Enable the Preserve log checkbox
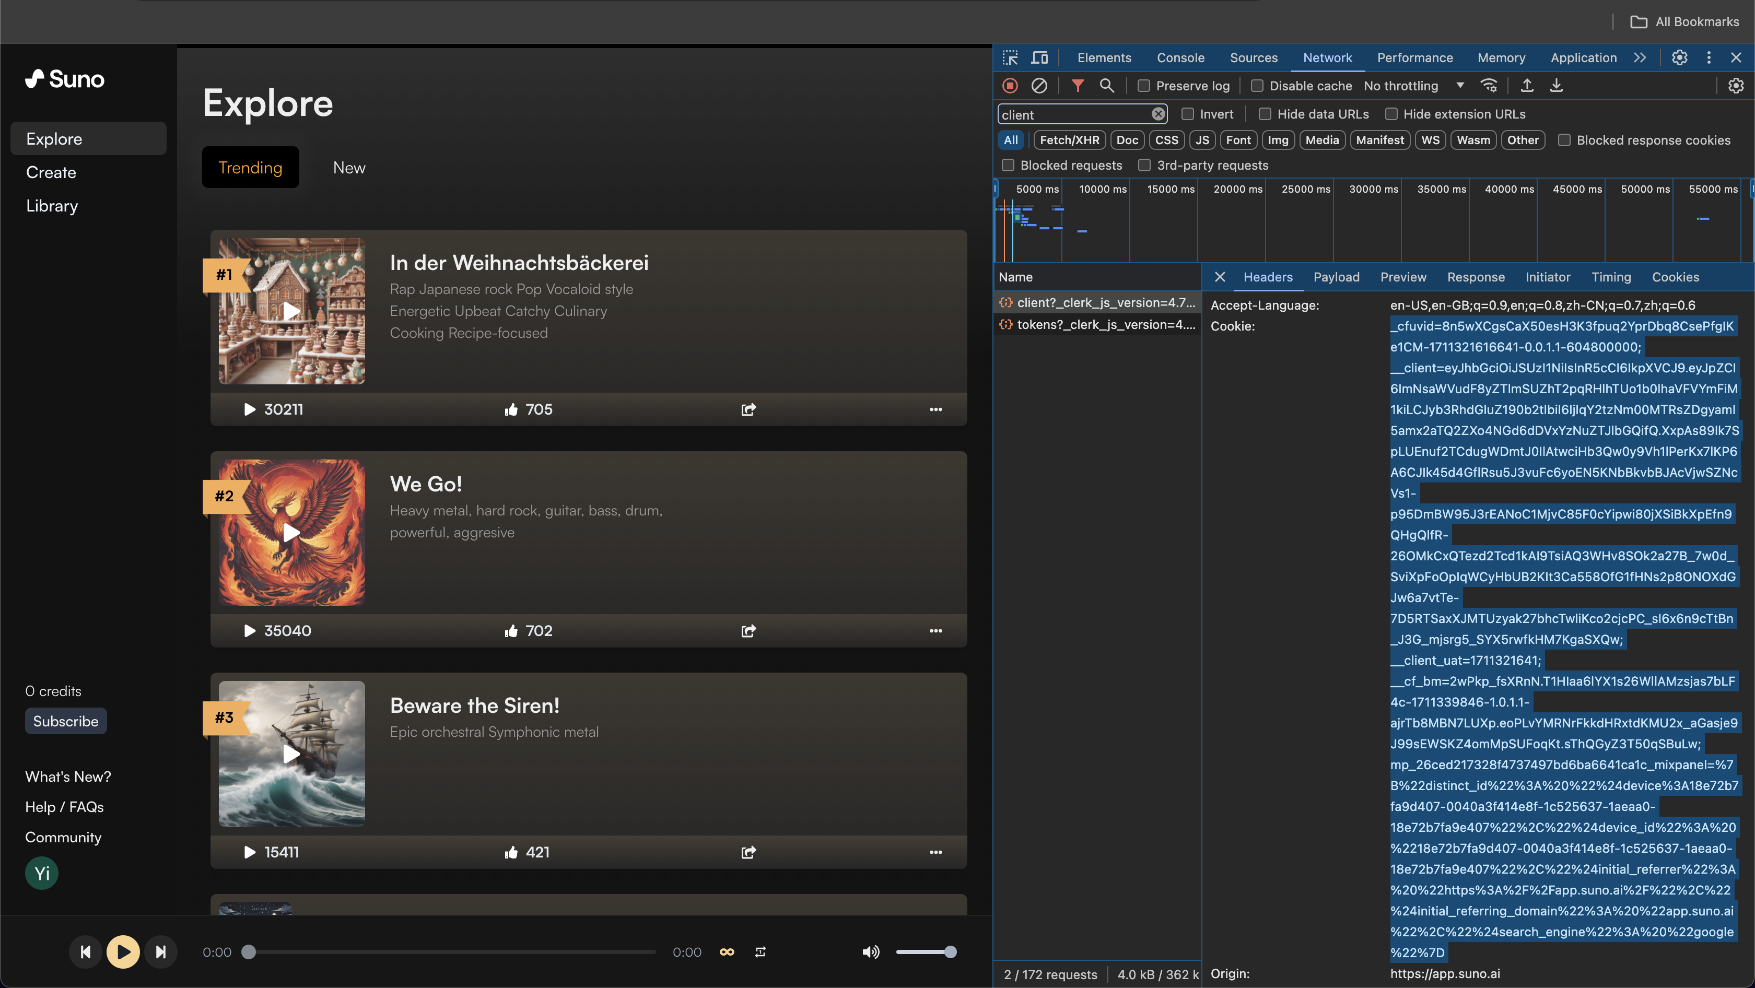The image size is (1755, 988). [x=1144, y=86]
